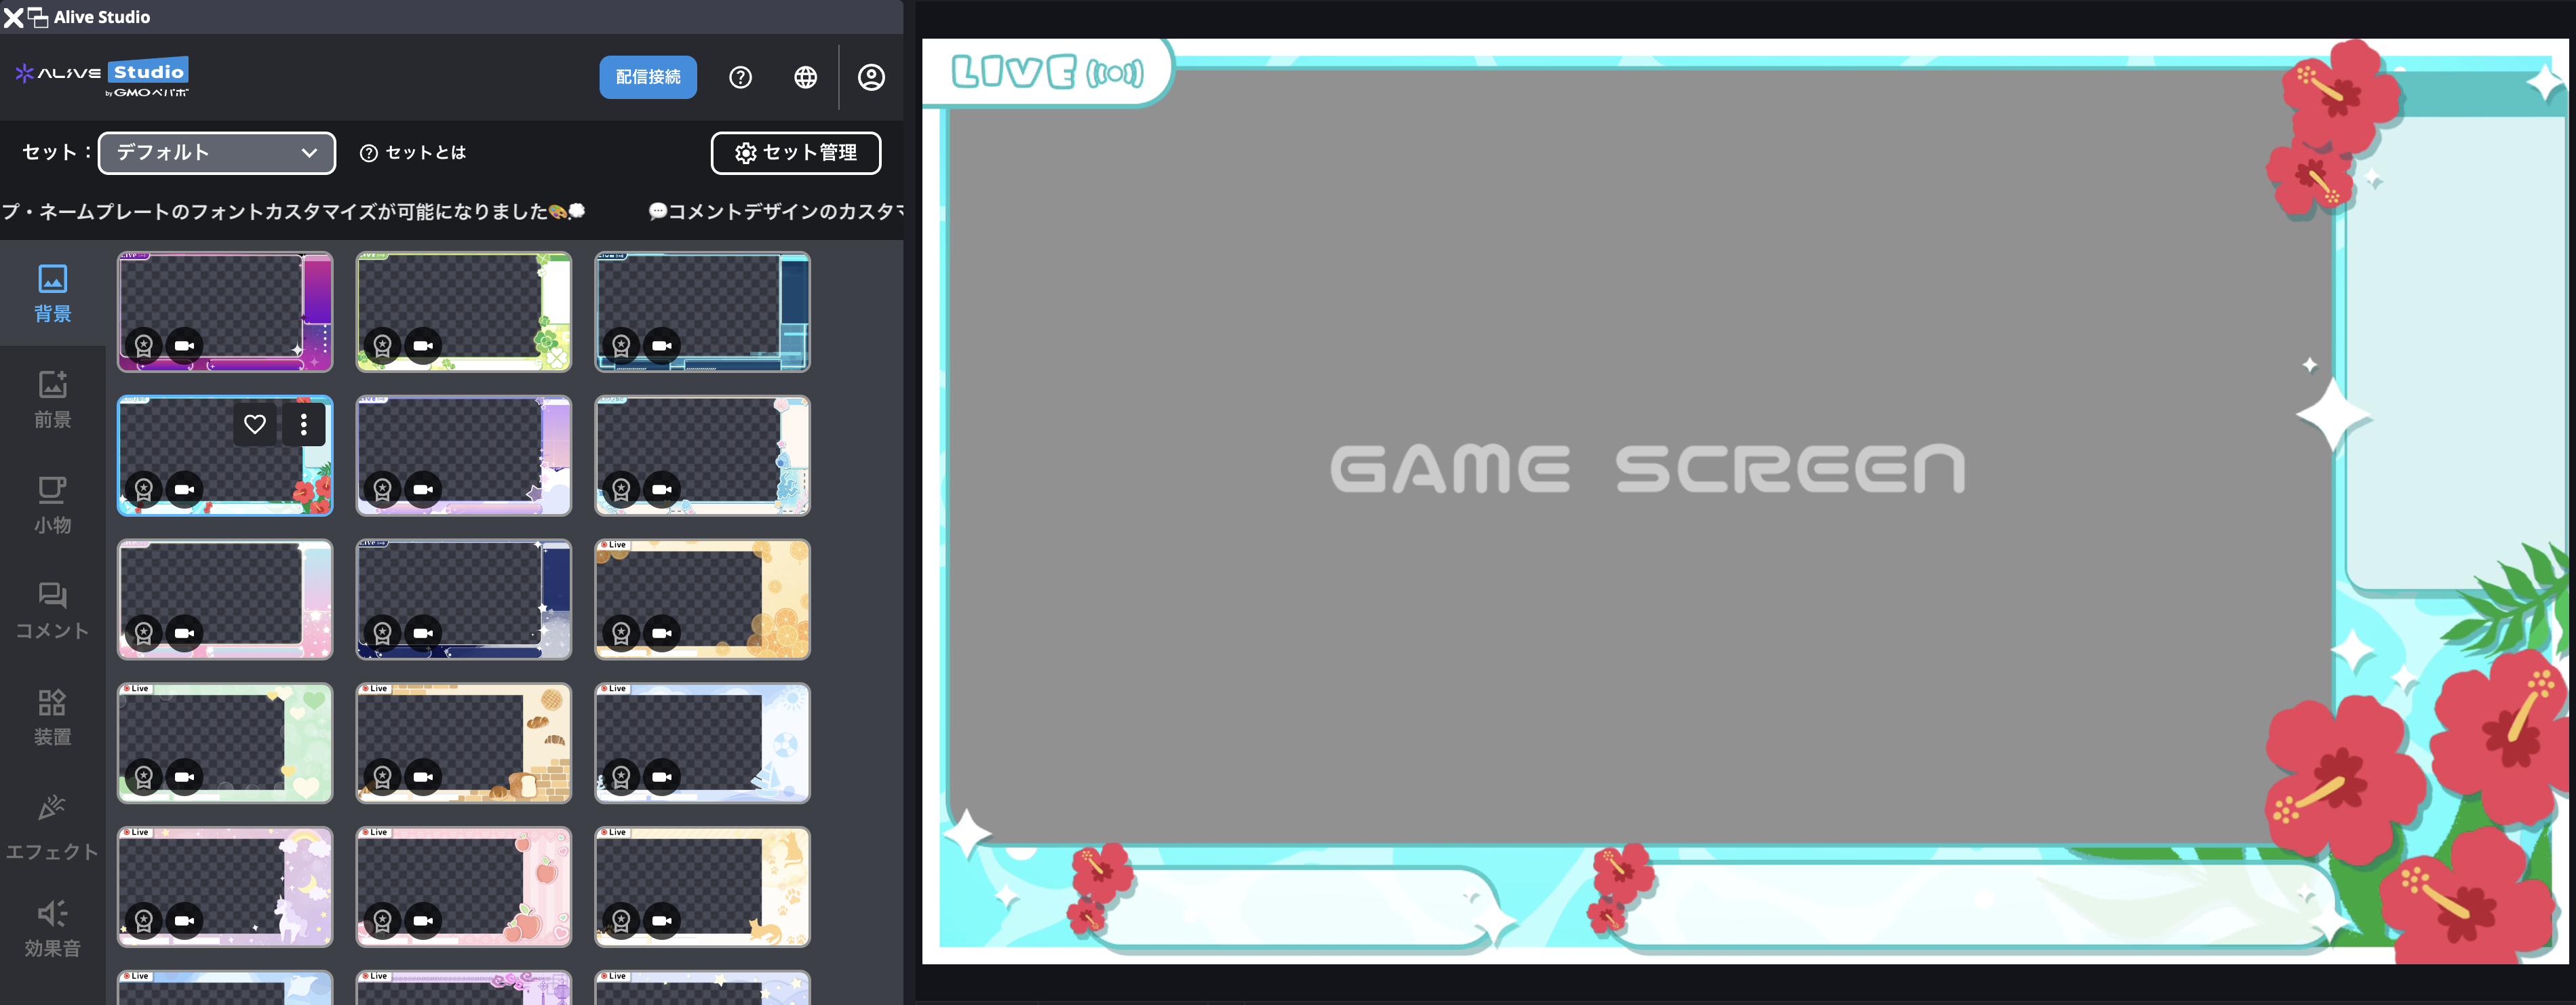Click the 配信接続 button
2576x1005 pixels.
pyautogui.click(x=648, y=77)
